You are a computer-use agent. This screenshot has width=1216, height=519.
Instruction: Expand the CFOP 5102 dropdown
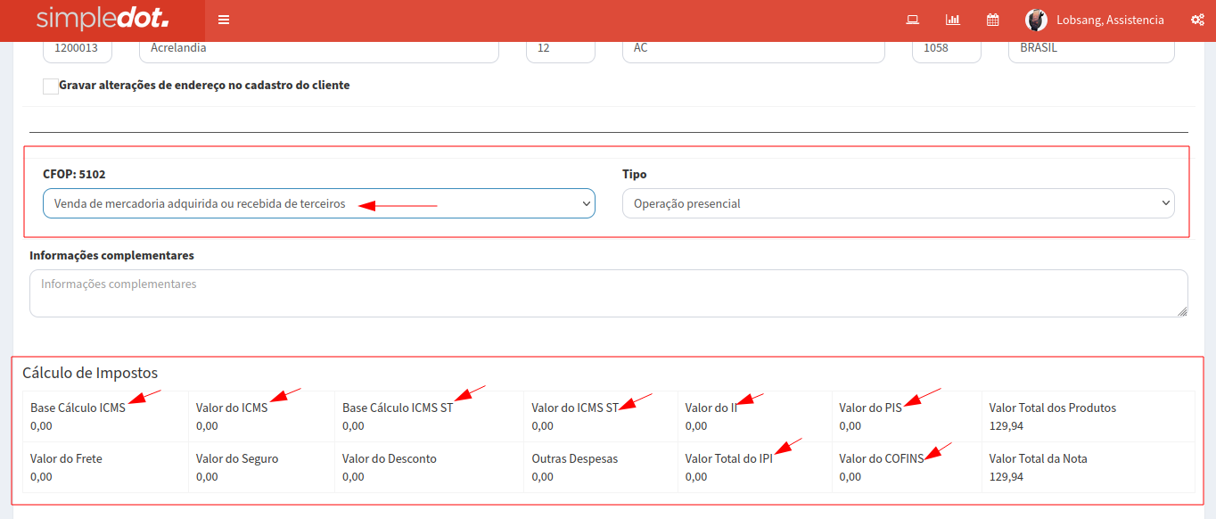318,203
